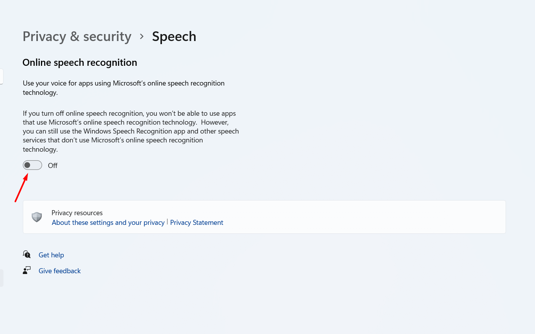
Task: Select the shield emblem beside Privacy resources
Action: click(36, 217)
